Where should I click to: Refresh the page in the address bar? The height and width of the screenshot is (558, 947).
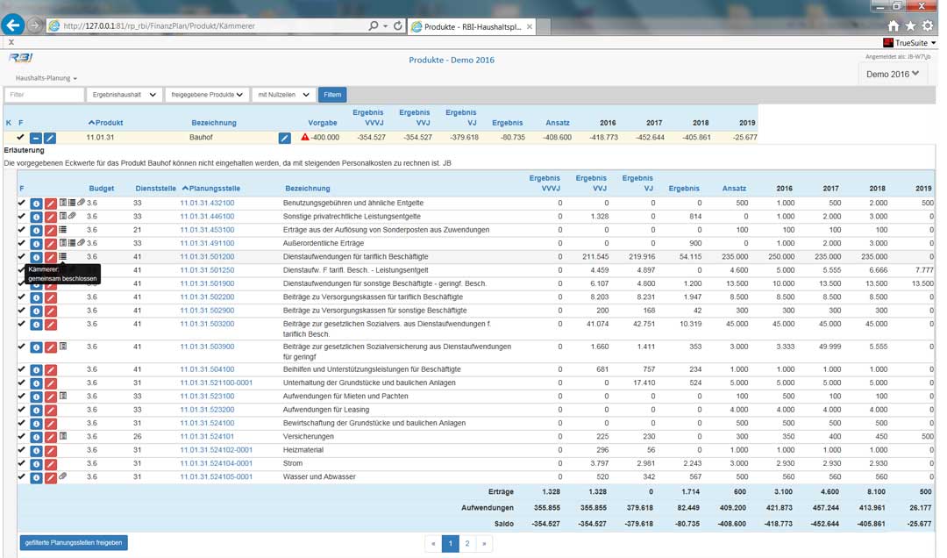tap(397, 26)
